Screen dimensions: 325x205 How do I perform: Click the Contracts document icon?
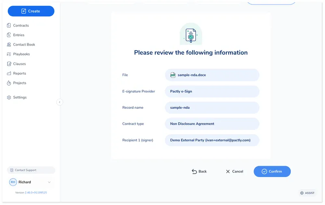9,25
